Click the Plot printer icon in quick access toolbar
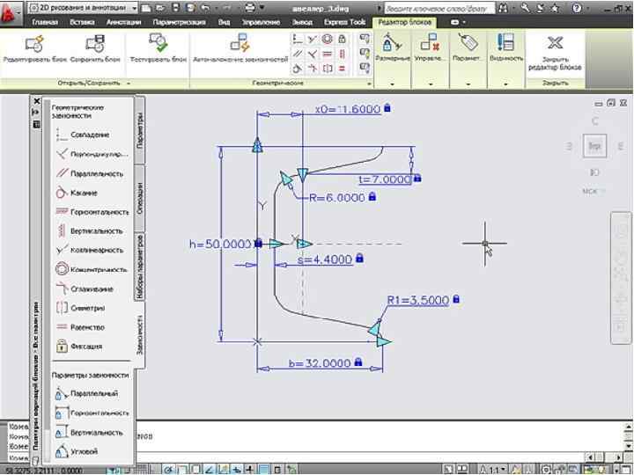 click(x=250, y=8)
